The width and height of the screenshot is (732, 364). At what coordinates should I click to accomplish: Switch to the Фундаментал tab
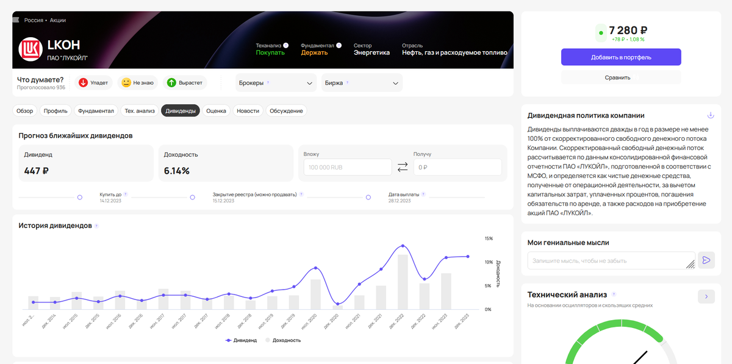pos(96,111)
